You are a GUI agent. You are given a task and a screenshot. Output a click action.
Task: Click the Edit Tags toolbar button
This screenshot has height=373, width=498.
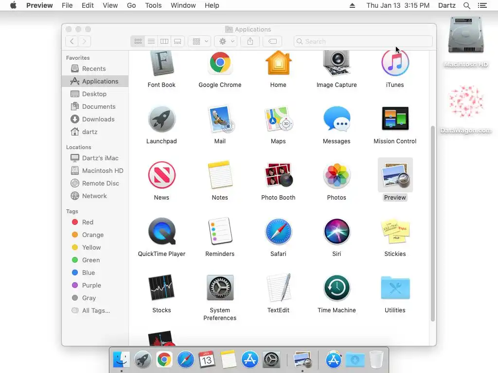click(272, 41)
